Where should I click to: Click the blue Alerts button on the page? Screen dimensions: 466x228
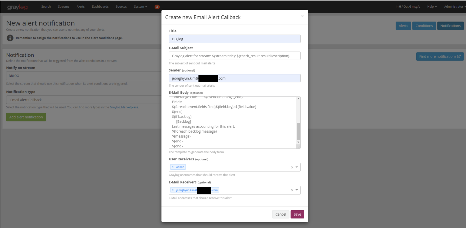pos(403,26)
